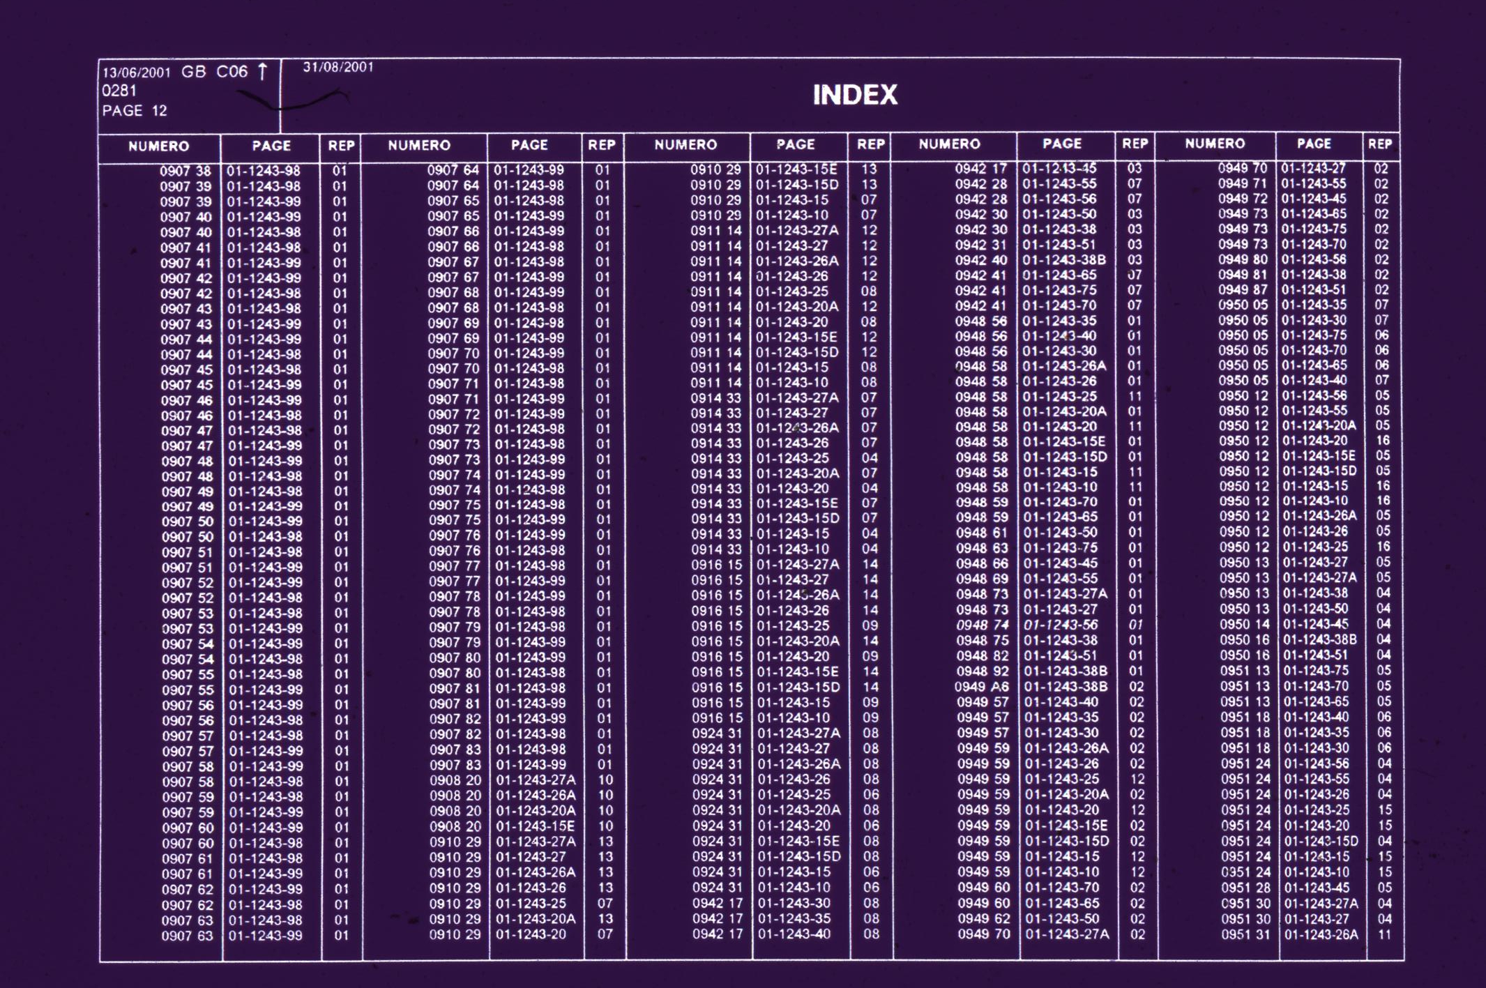Click page 01-1243-45 for 0942 17

[x=1059, y=168]
